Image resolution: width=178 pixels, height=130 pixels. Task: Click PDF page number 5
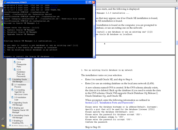(105, 44)
